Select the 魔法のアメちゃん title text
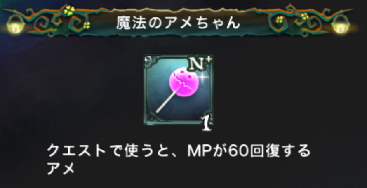Screen dimensions: 367x188 click(x=178, y=23)
